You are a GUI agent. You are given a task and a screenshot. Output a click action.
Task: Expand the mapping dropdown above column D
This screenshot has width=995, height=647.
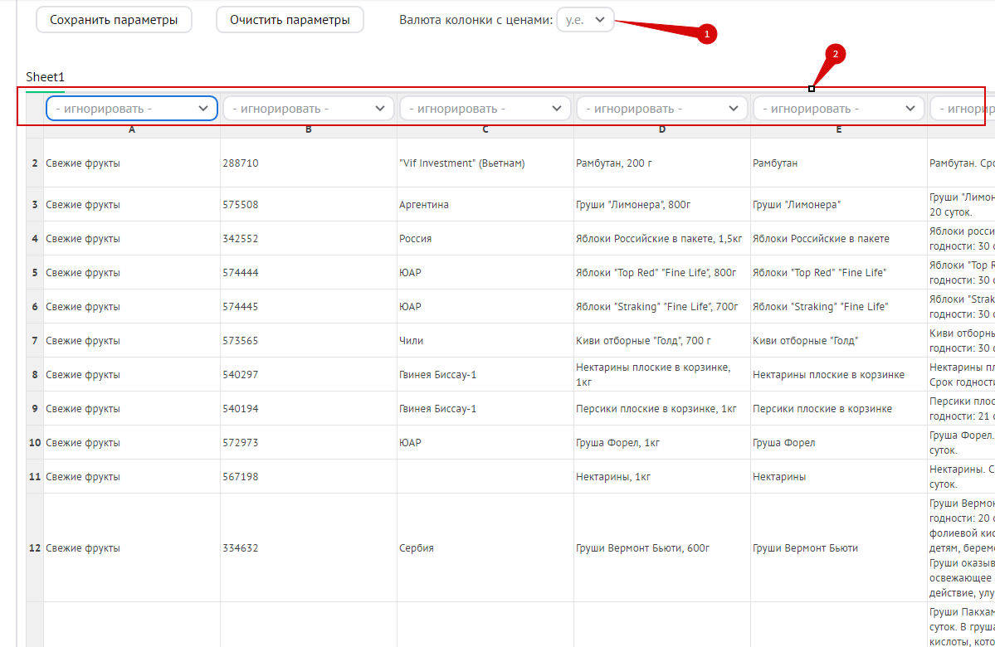[x=662, y=109]
